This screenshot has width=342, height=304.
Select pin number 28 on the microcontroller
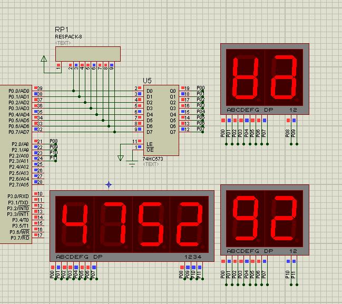click(40, 182)
